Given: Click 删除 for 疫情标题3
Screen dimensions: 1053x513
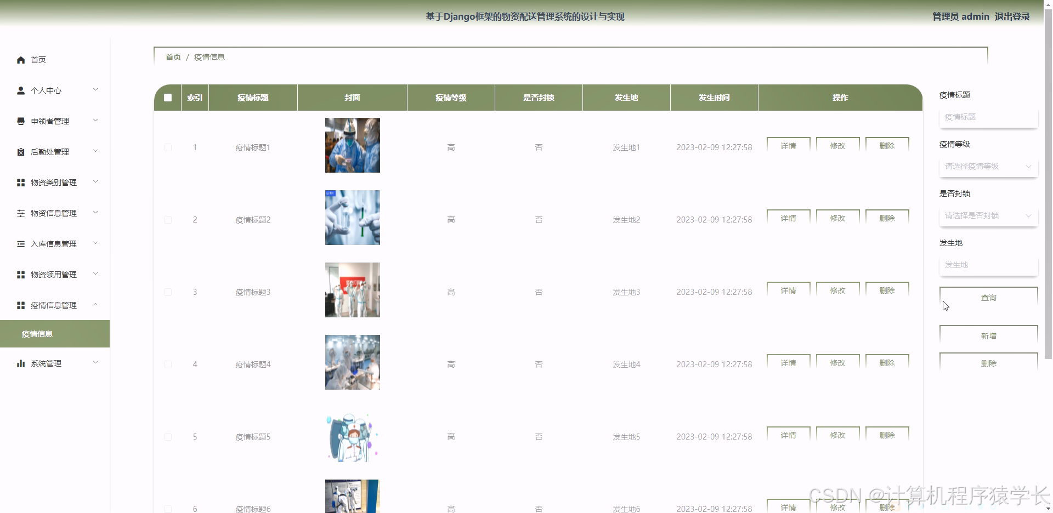Looking at the screenshot, I should (x=887, y=290).
